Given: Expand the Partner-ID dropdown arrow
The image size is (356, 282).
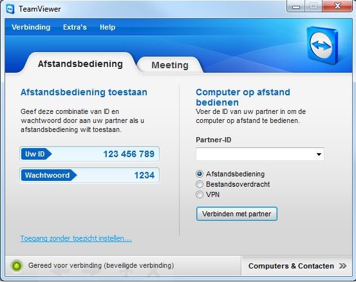Looking at the screenshot, I should click(319, 155).
